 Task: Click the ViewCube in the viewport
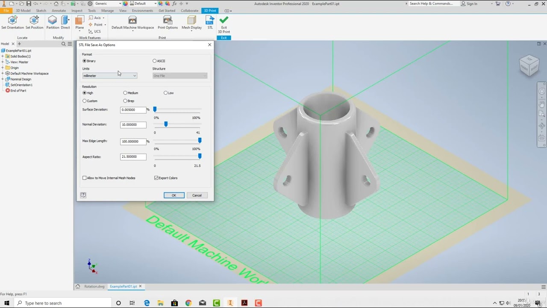pyautogui.click(x=529, y=65)
